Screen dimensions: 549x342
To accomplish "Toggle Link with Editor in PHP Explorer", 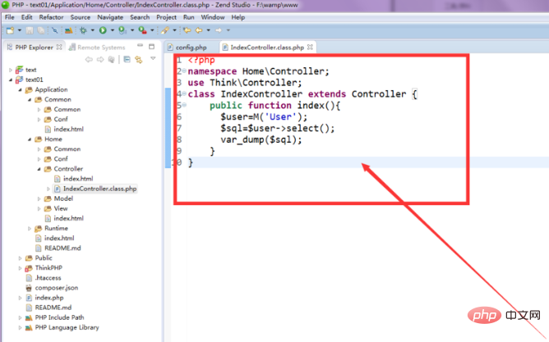I will click(141, 59).
